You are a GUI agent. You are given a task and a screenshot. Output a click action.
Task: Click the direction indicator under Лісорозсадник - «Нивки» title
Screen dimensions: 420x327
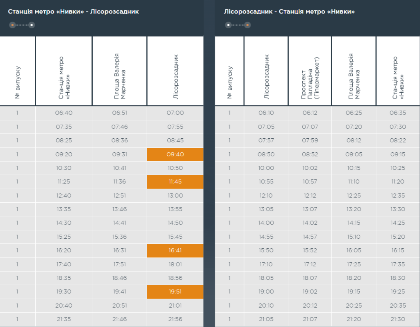pos(238,25)
